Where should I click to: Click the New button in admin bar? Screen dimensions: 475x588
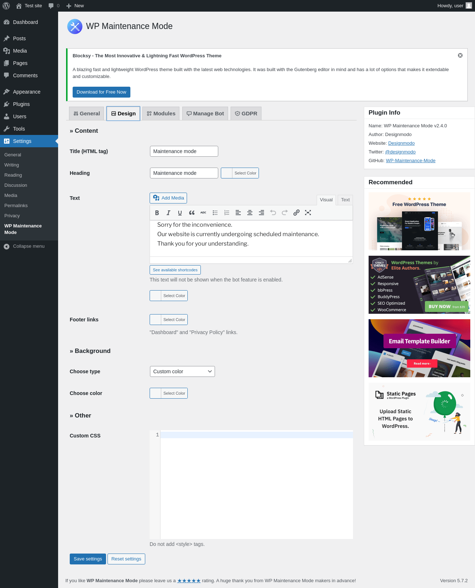pos(75,6)
